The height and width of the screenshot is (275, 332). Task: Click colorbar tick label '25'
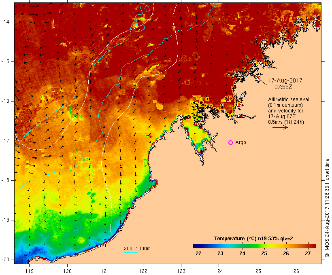coord(264,254)
